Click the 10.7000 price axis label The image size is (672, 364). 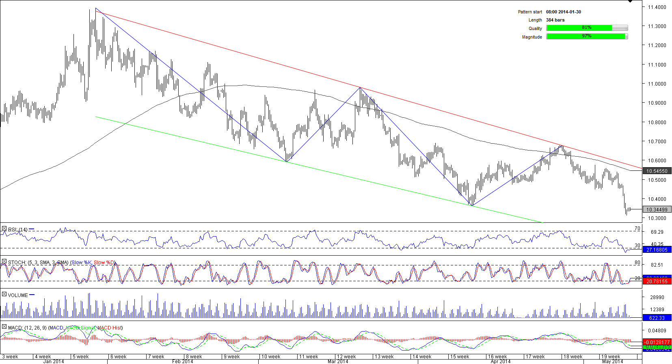pos(657,141)
